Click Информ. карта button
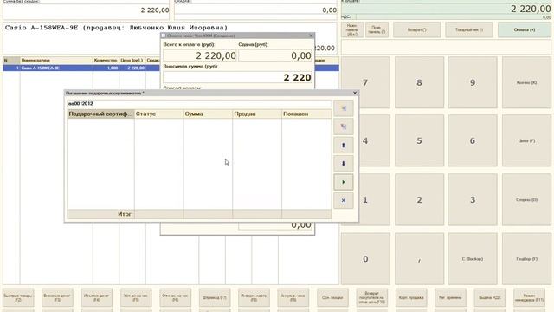The width and height of the screenshot is (554, 312). coord(254,297)
